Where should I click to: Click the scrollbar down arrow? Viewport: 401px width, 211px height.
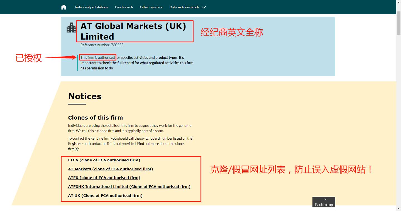point(398,208)
